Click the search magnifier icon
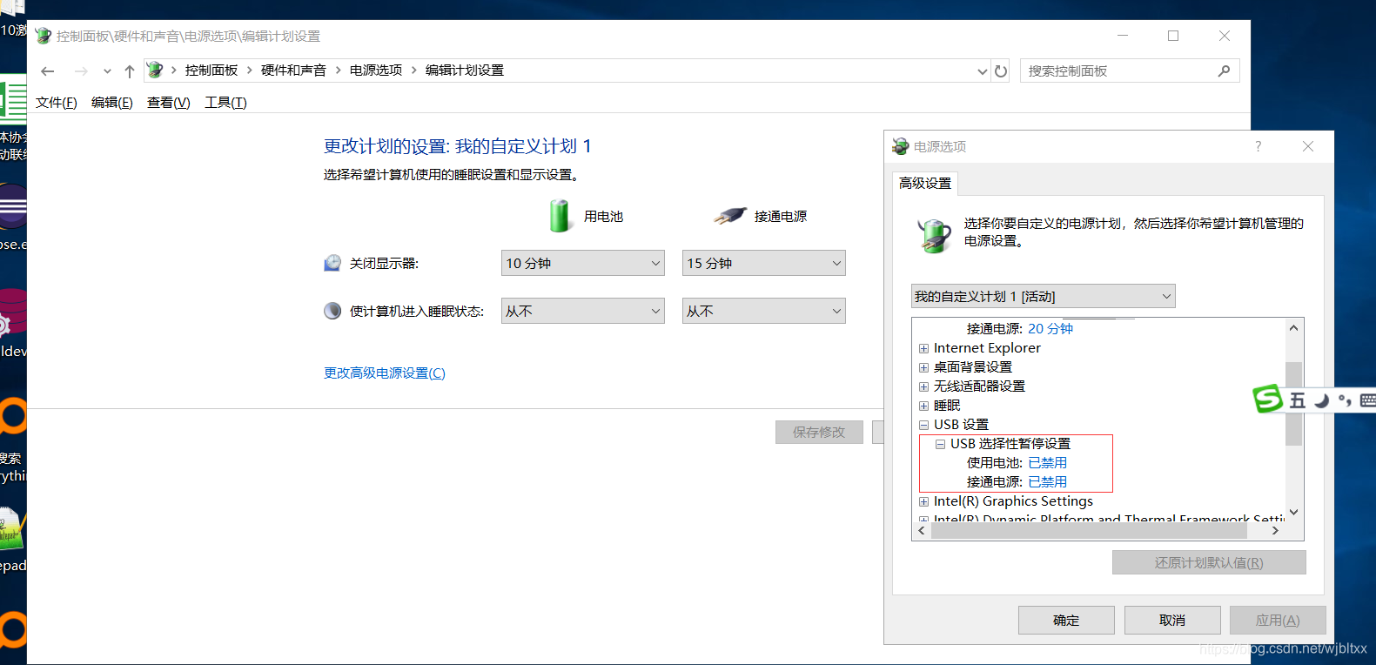 [1224, 71]
